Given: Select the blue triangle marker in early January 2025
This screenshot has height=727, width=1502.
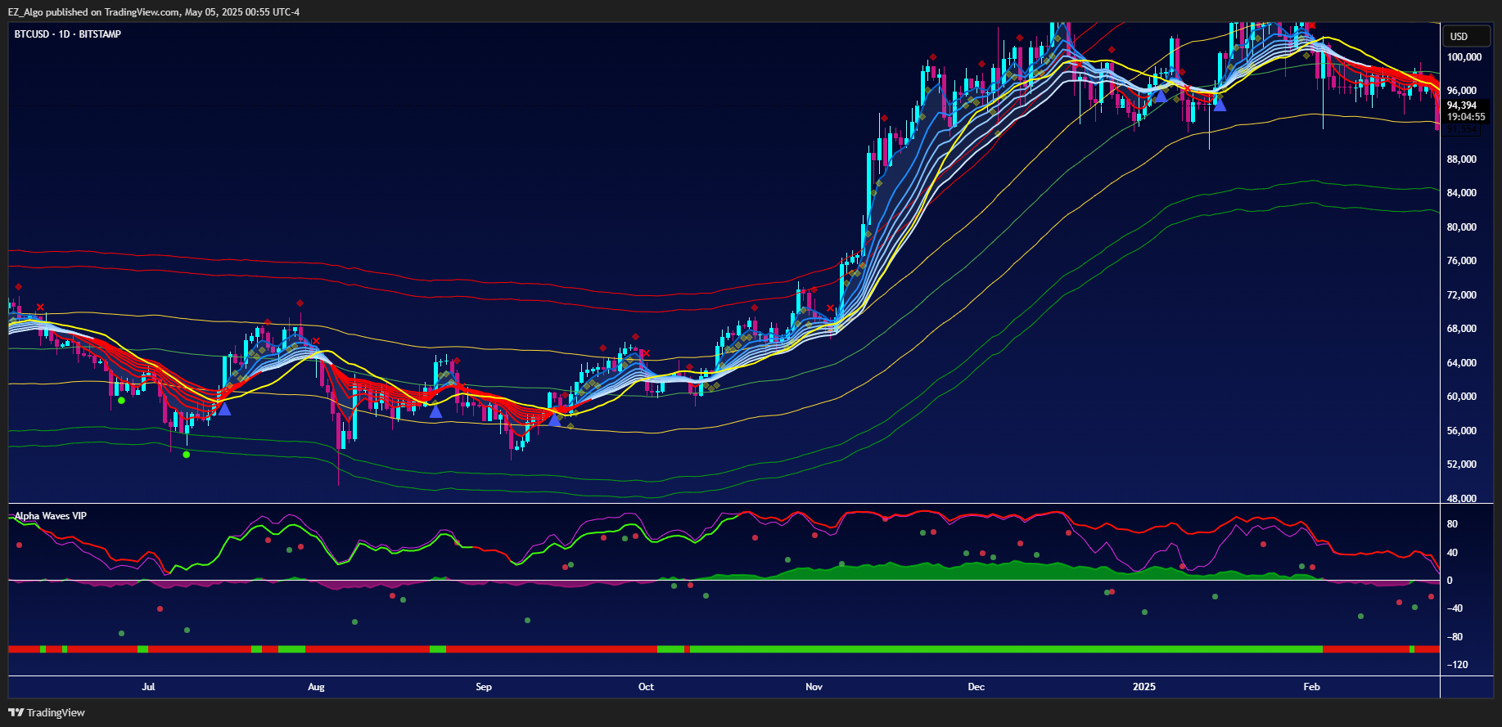Looking at the screenshot, I should pos(1160,96).
